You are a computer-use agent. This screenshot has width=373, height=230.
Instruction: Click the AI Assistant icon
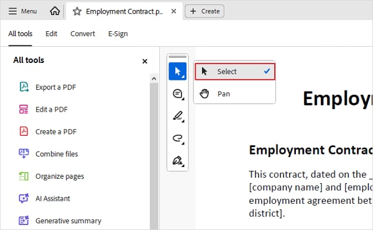(24, 198)
